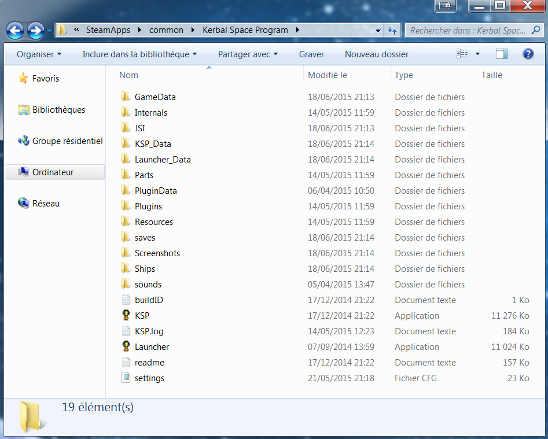Select SteamApps in the breadcrumb path
Image resolution: width=548 pixels, height=439 pixels.
pos(108,30)
